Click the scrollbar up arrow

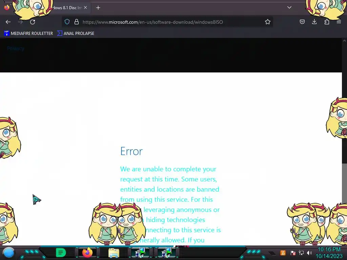pos(344,41)
